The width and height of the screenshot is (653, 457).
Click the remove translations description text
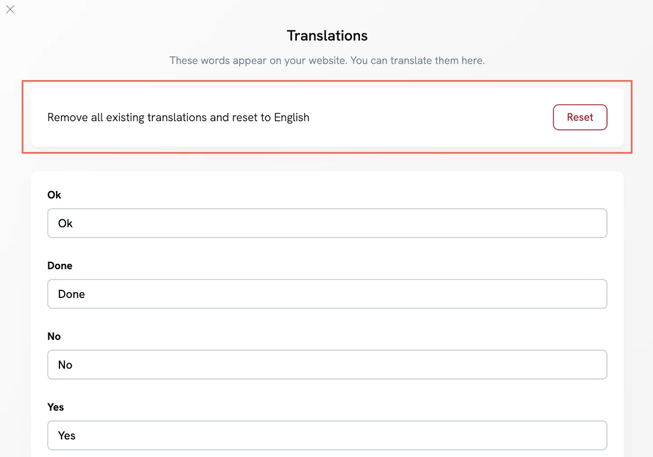pos(178,117)
